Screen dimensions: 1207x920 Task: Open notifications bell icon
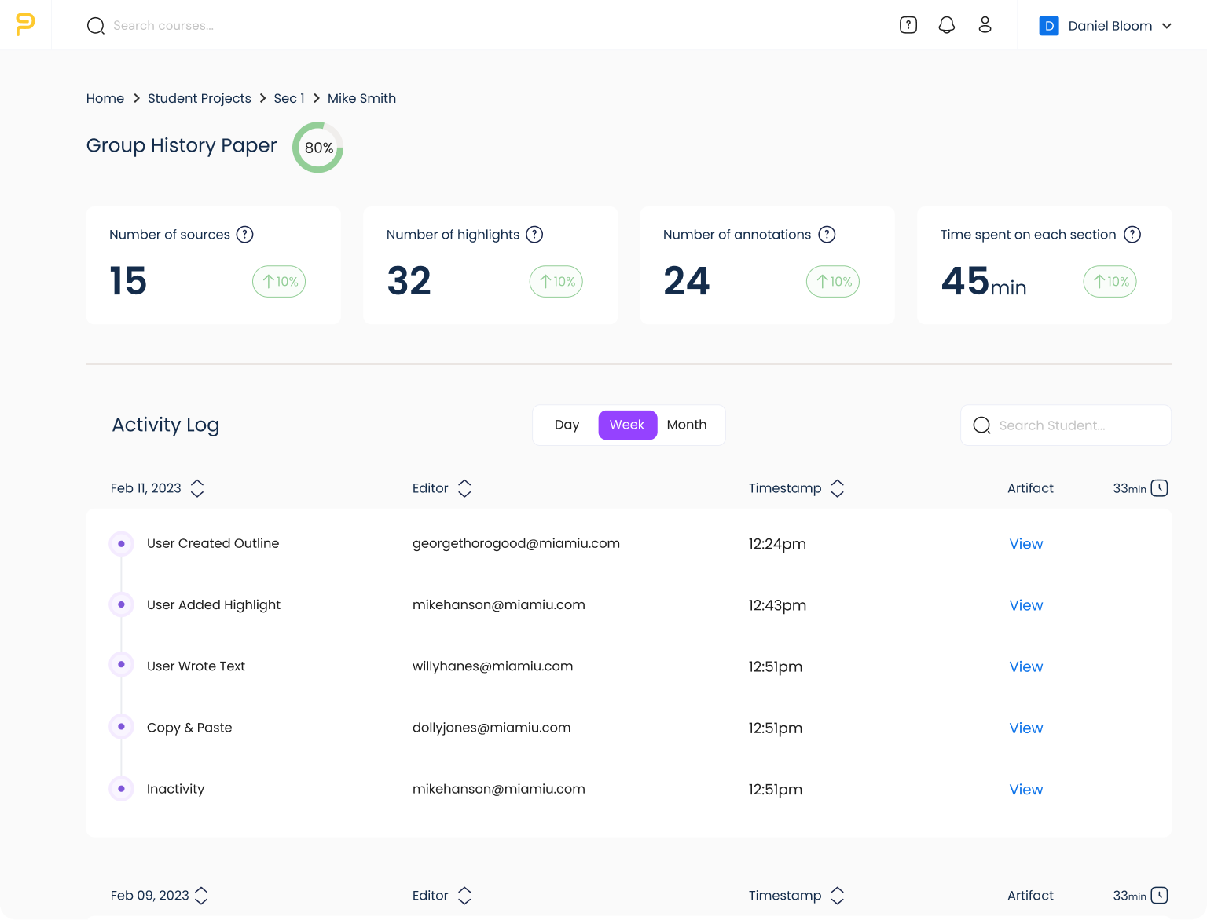point(947,25)
